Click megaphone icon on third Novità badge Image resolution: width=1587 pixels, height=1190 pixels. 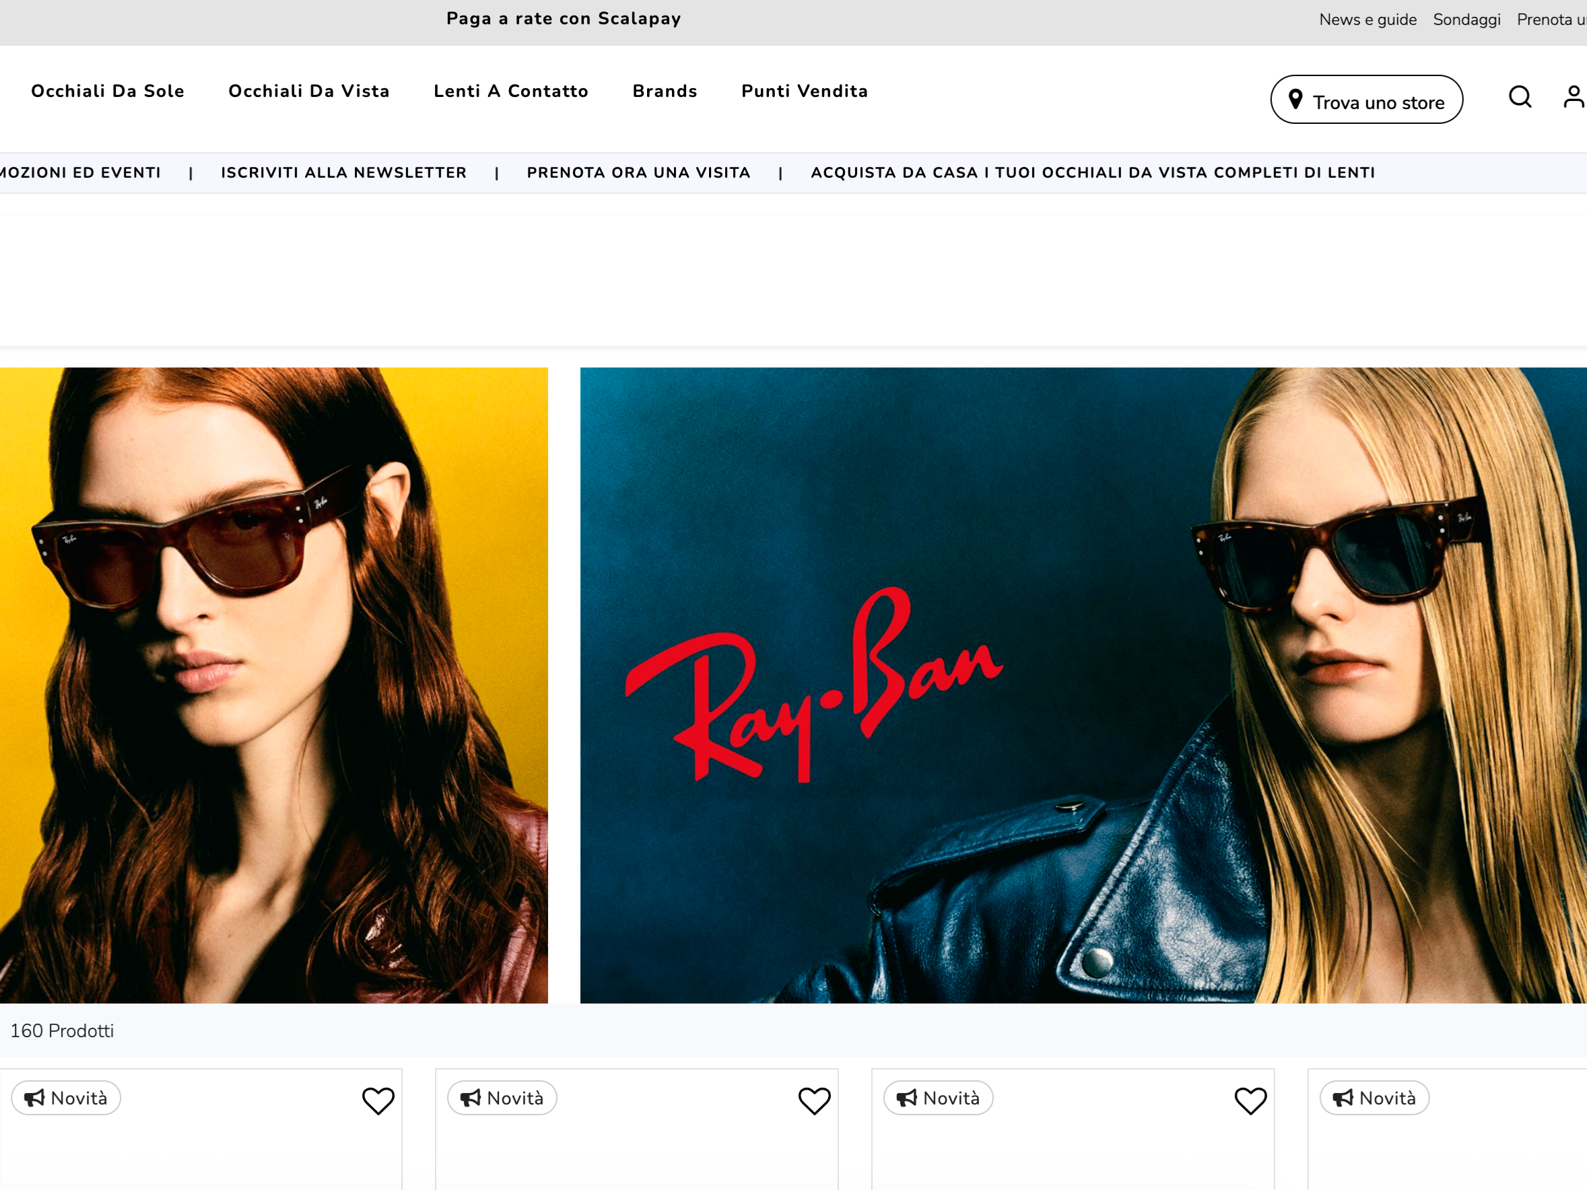(x=906, y=1098)
